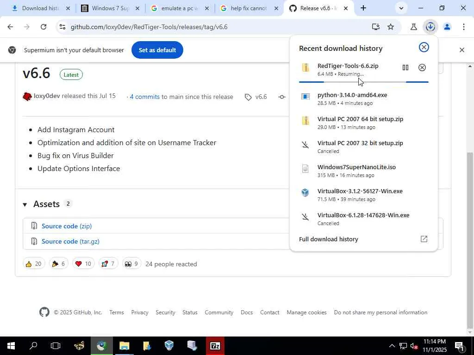Screen dimensions: 474x355
Task: Dismiss the default browser infobar
Action: point(462,50)
